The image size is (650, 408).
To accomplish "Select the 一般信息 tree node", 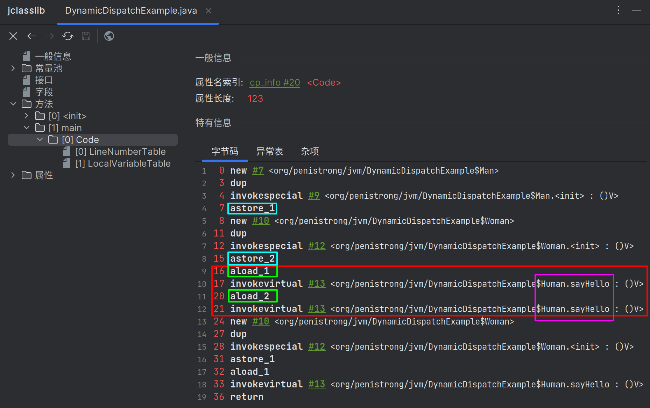I will (53, 56).
